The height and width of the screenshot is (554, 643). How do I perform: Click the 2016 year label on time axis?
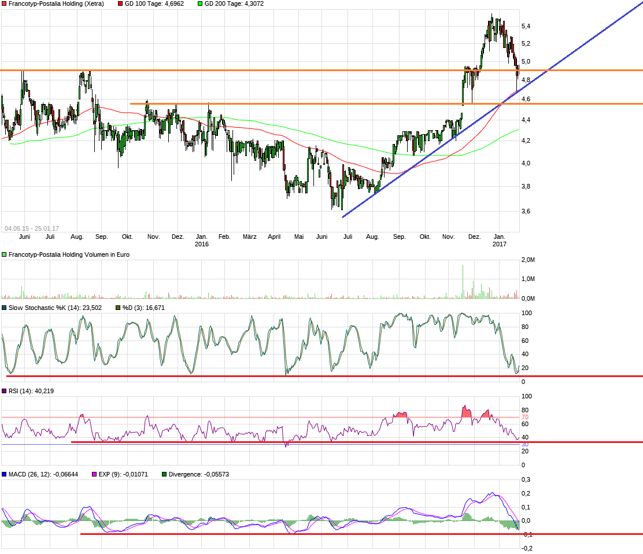201,244
